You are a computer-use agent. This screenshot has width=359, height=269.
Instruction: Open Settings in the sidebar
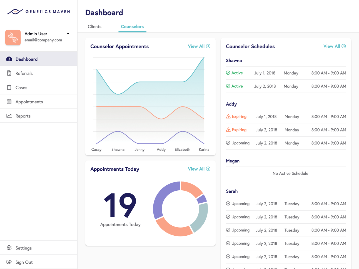39,248
